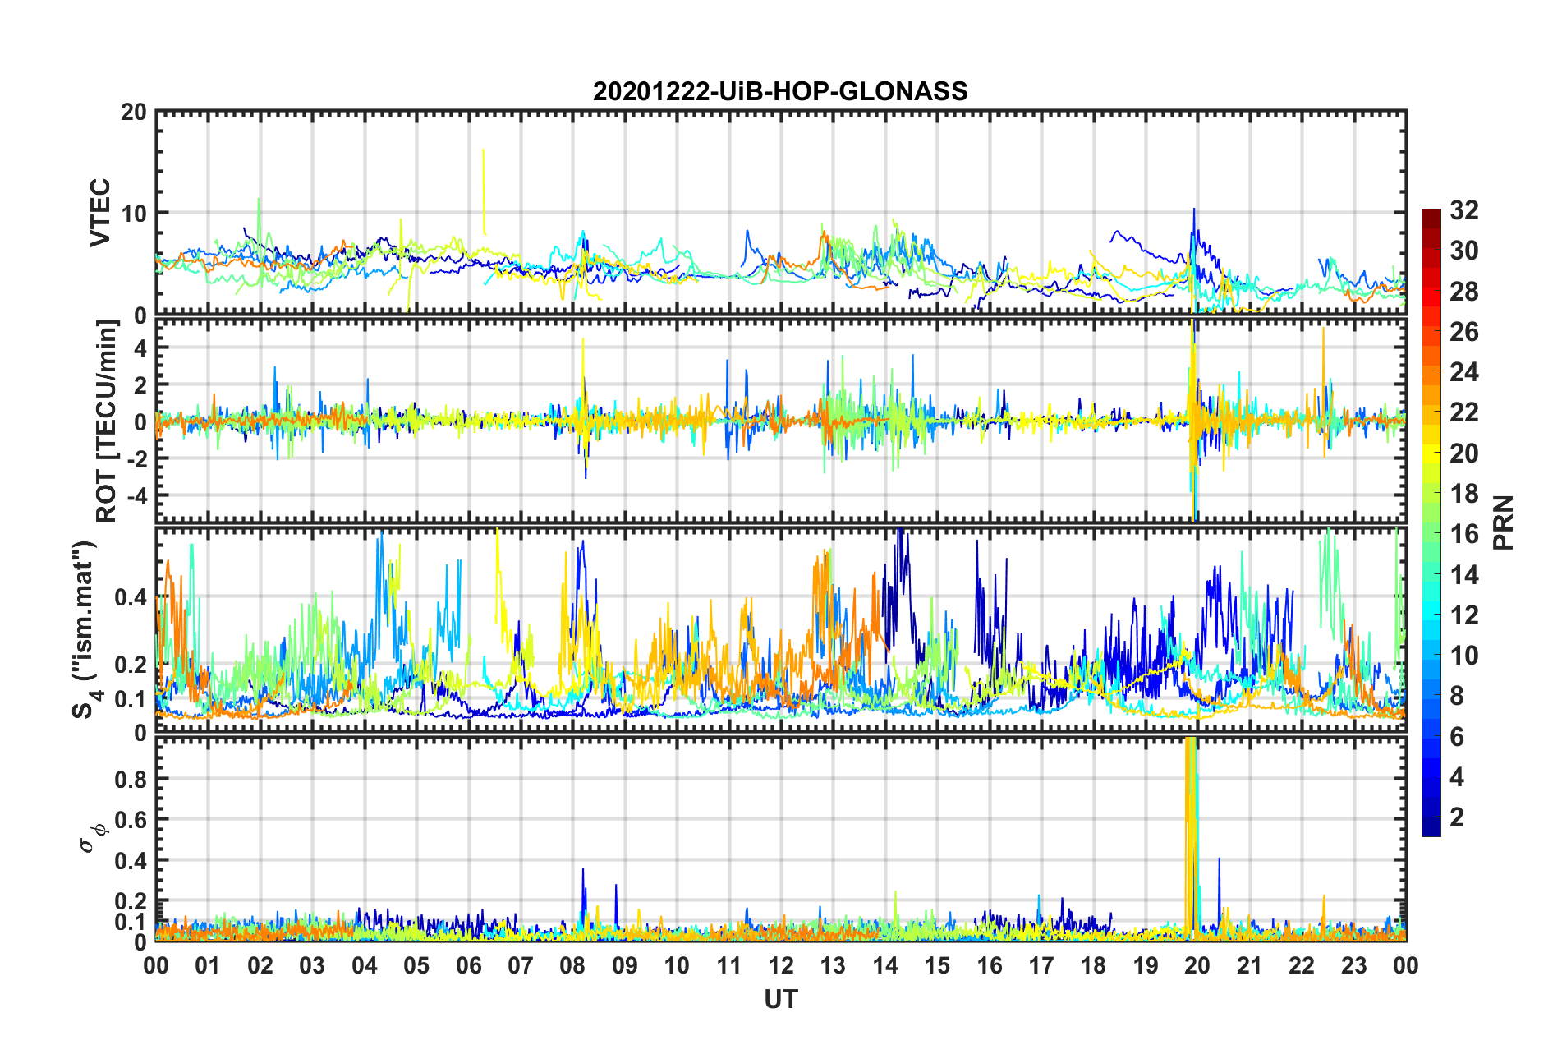The image size is (1562, 1045).
Task: Select the 03 tick on UT axis
Action: (x=312, y=965)
